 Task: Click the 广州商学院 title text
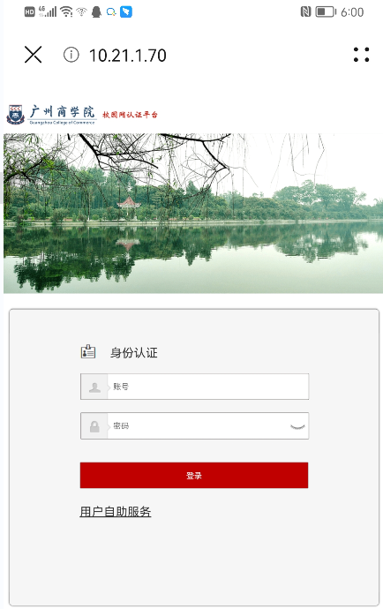pyautogui.click(x=62, y=112)
